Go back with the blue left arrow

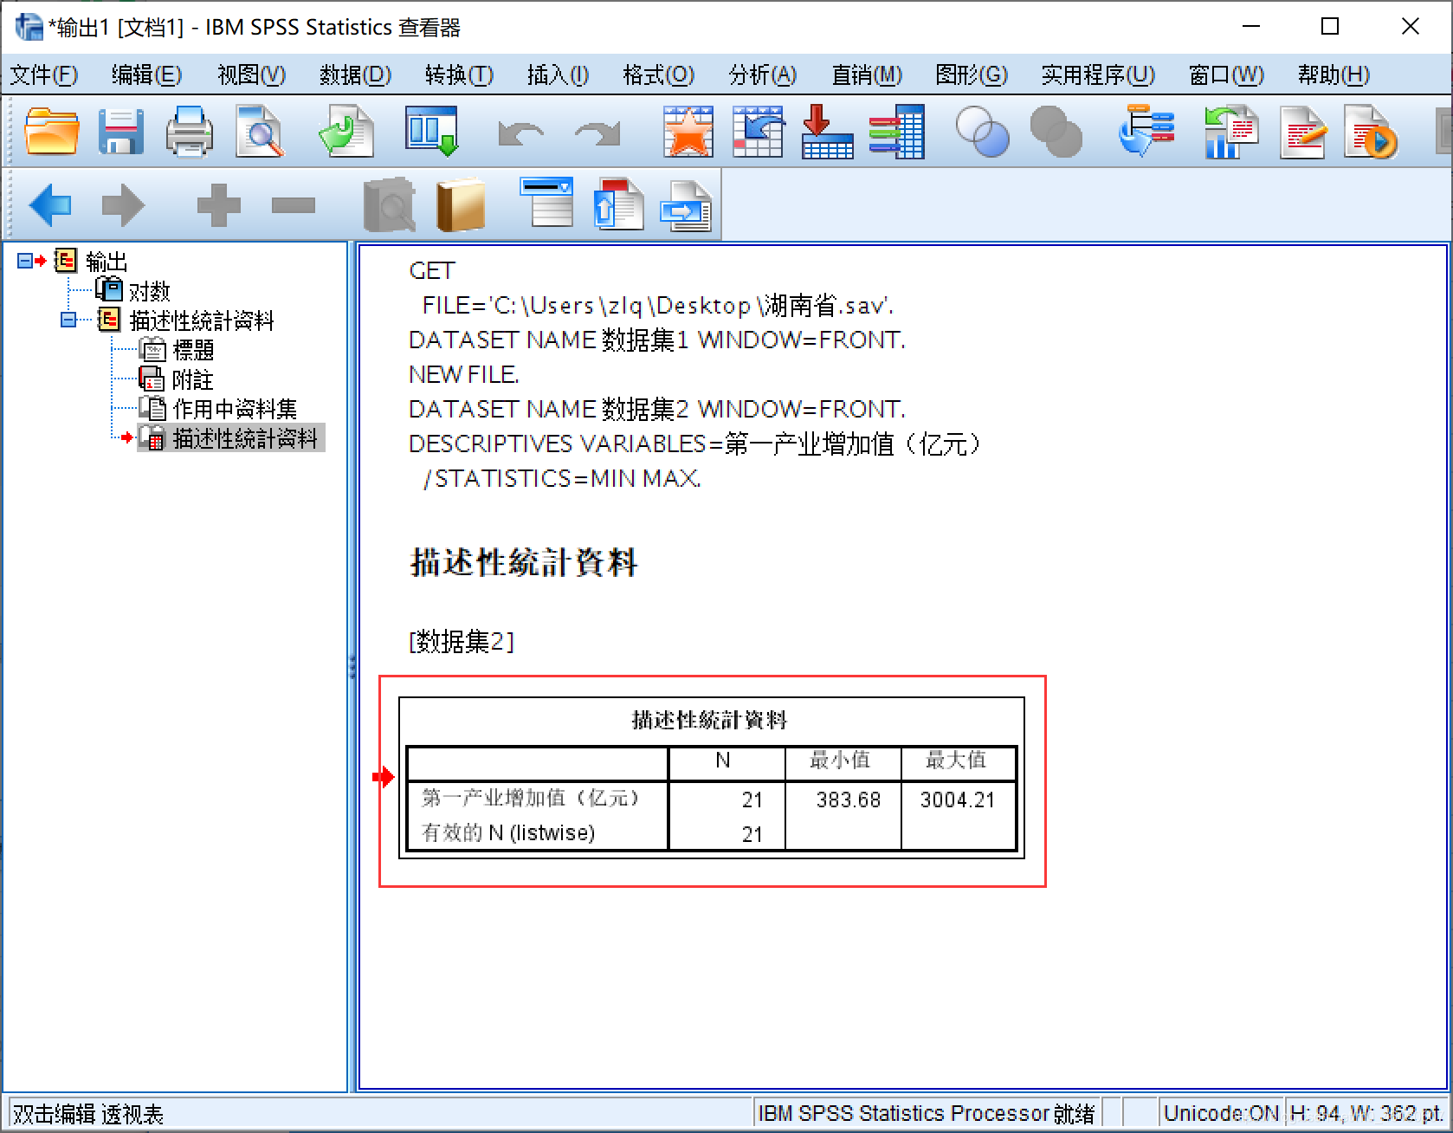(50, 204)
